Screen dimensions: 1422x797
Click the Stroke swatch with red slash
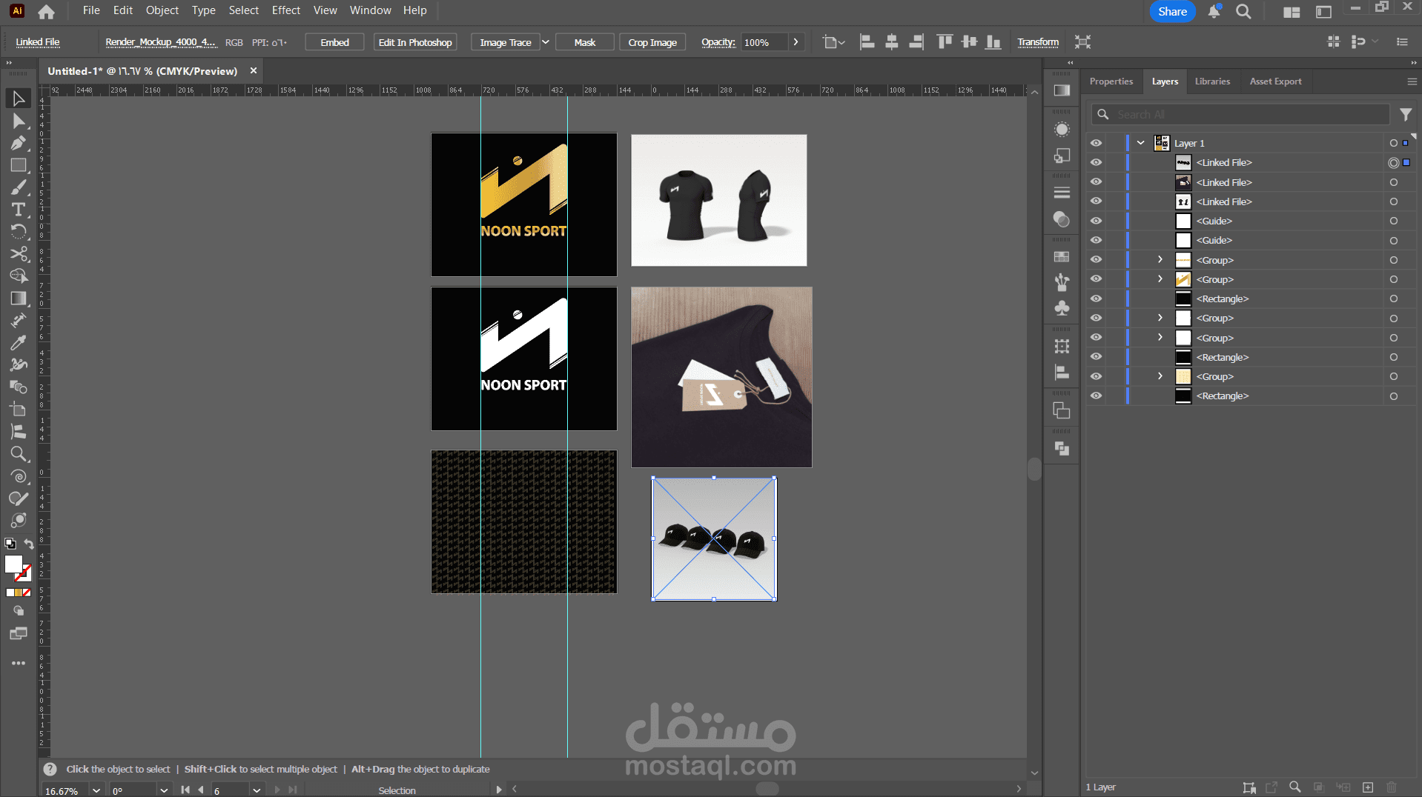tap(24, 573)
